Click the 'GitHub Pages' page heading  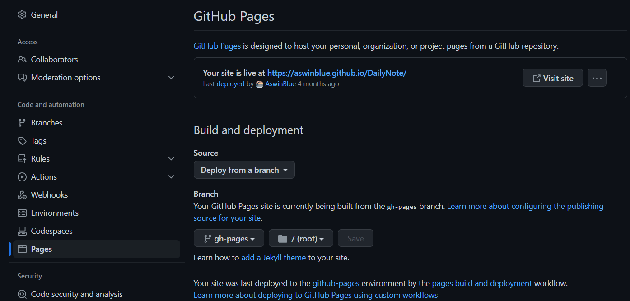(x=234, y=17)
